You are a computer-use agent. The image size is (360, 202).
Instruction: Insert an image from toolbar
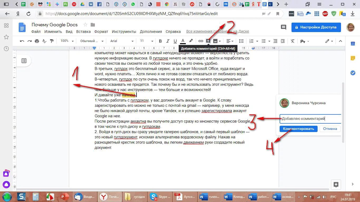215,41
